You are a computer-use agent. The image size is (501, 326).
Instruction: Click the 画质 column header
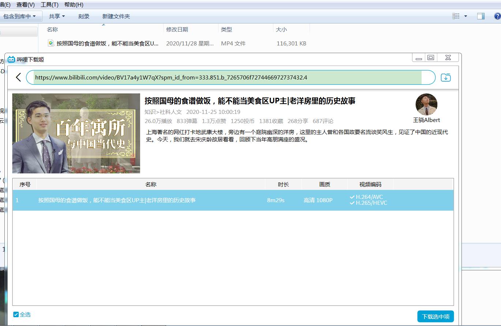point(325,184)
